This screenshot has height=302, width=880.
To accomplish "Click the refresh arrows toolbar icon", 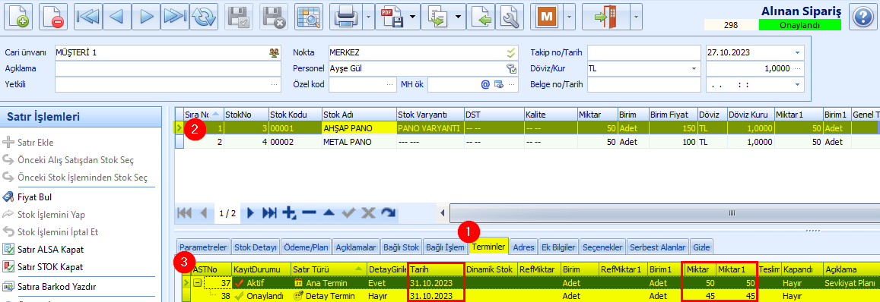I will pos(203,17).
